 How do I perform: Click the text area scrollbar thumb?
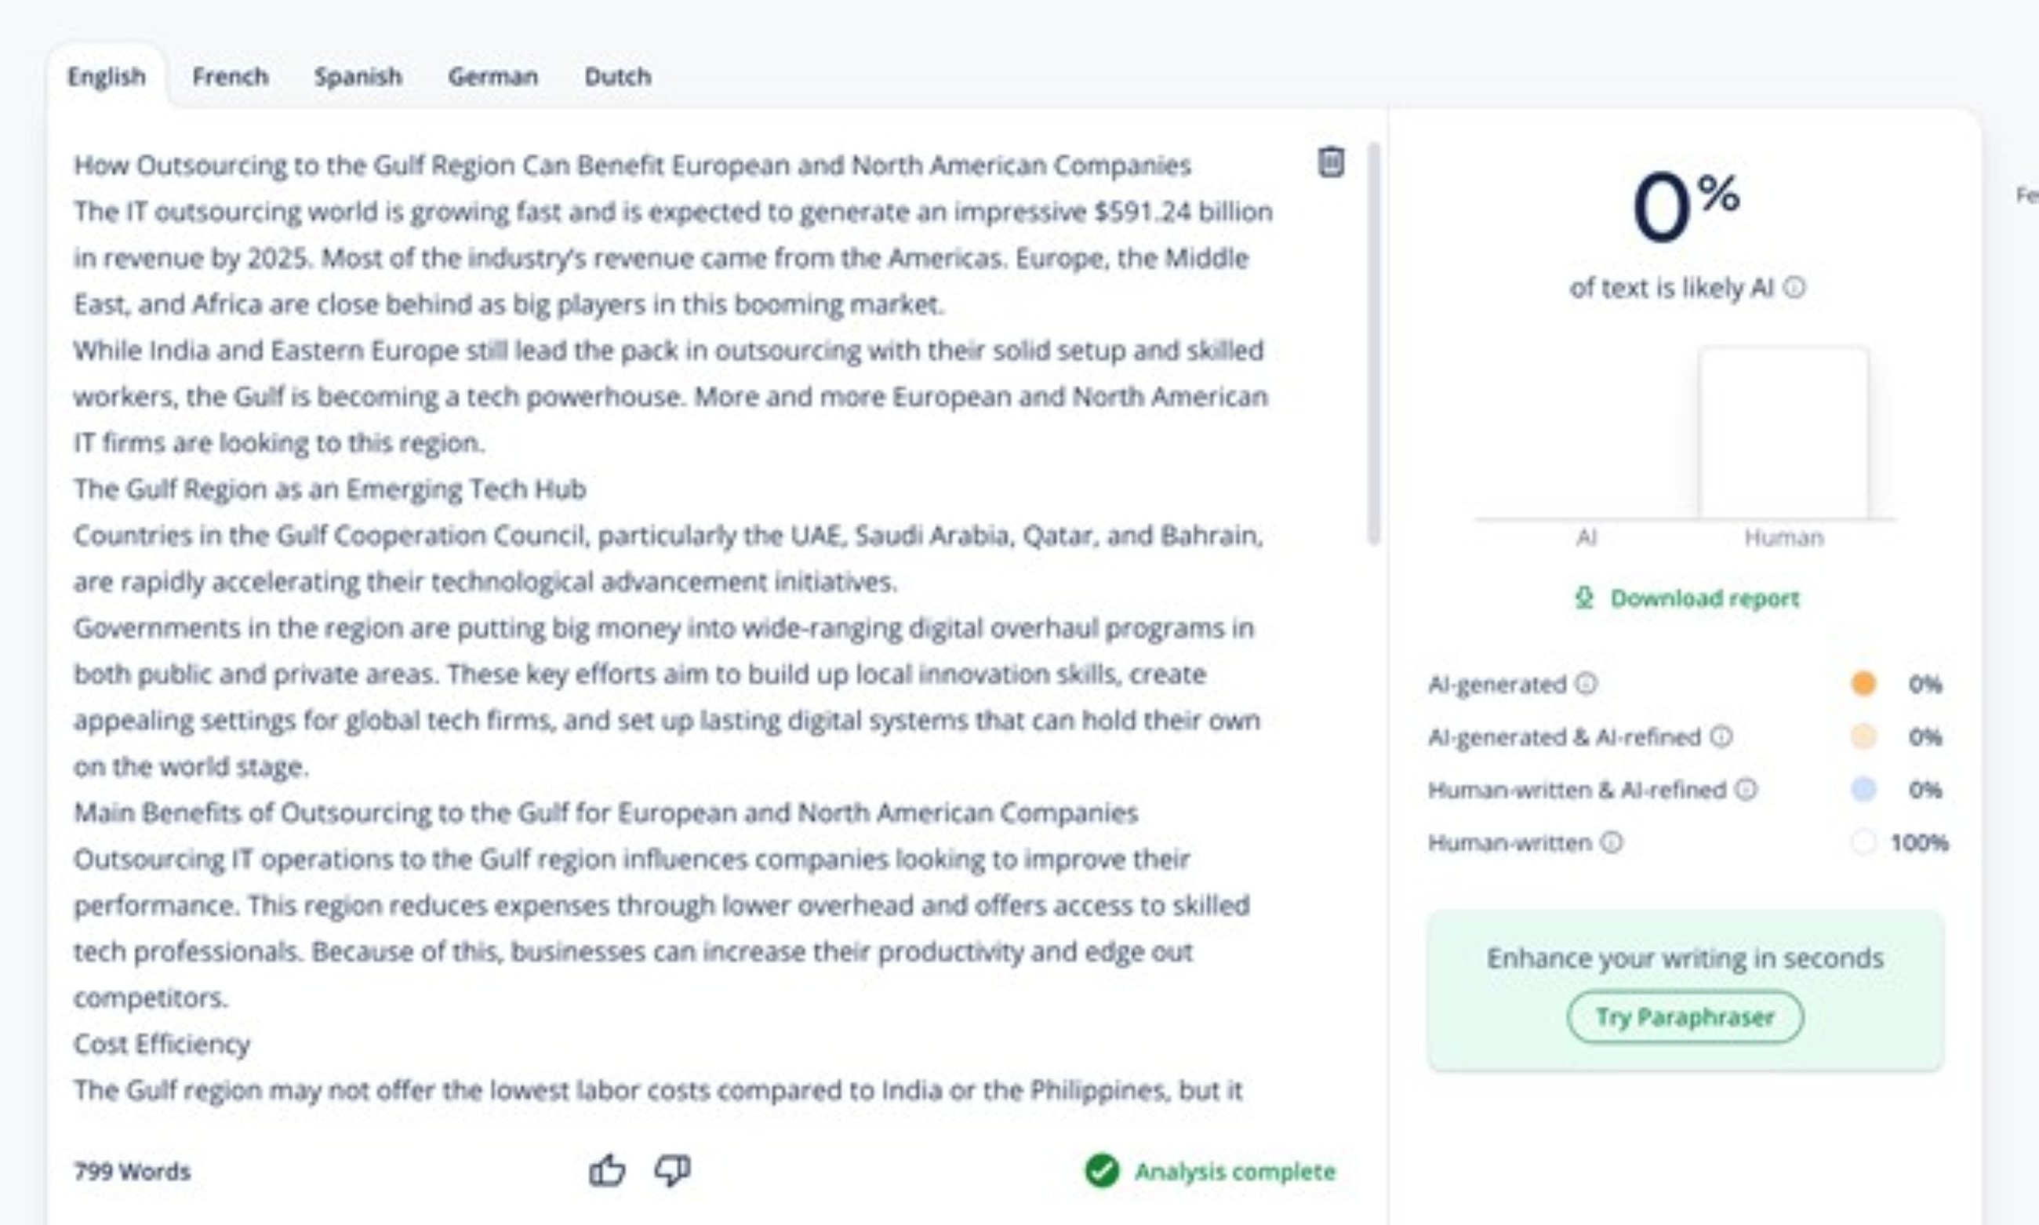(1374, 344)
